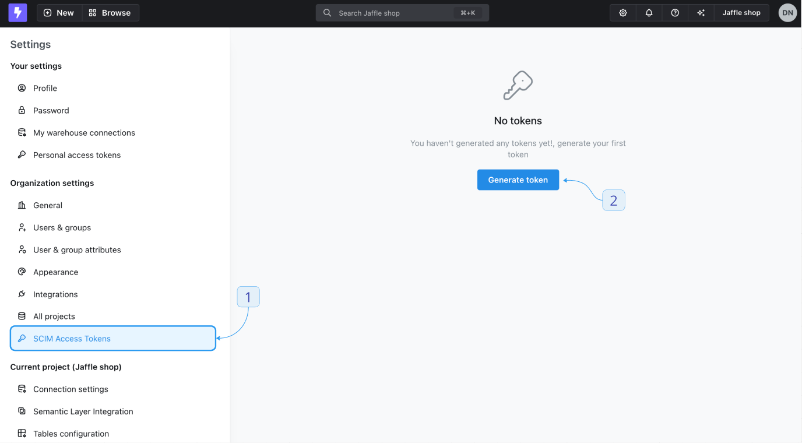Select SCIM Access Tokens

pyautogui.click(x=113, y=338)
